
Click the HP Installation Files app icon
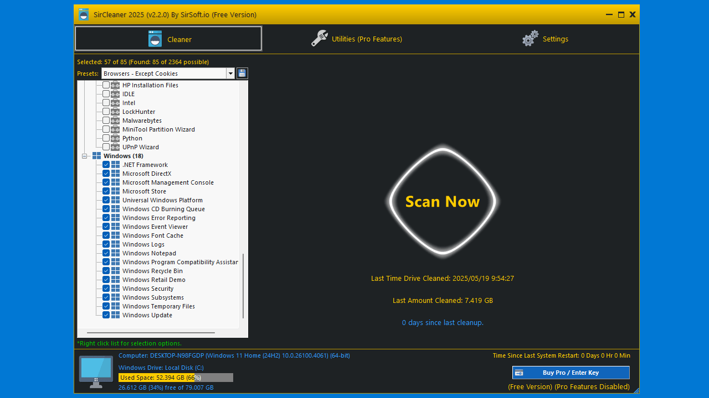click(x=115, y=85)
